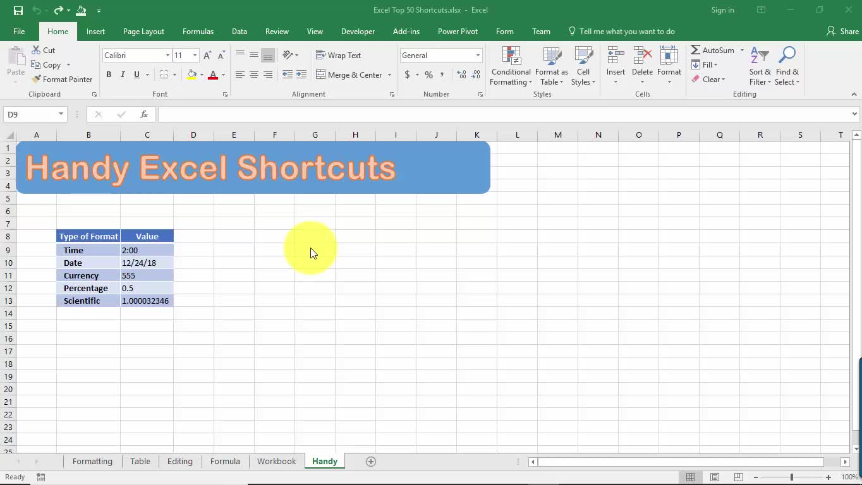Screen dimensions: 862x485
Task: Switch to the Formatting sheet tab
Action: coord(92,462)
